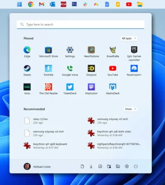Launch Brawlhalla
The width and height of the screenshot is (165, 185).
113,52
